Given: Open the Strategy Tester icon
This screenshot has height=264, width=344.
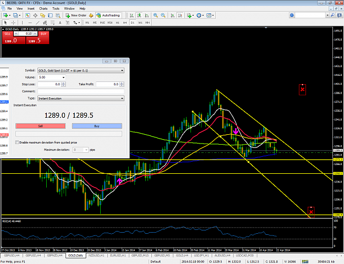Looking at the screenshot, I should tap(58, 15).
